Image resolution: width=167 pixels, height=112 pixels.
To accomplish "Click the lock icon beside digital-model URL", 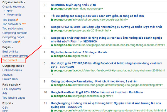I will (x=52, y=56).
